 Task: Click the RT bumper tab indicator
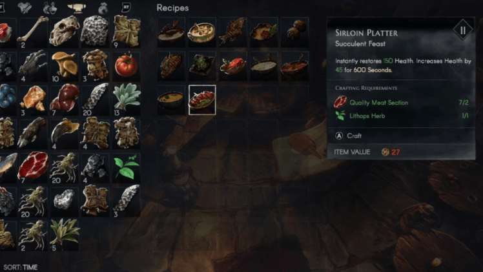127,7
